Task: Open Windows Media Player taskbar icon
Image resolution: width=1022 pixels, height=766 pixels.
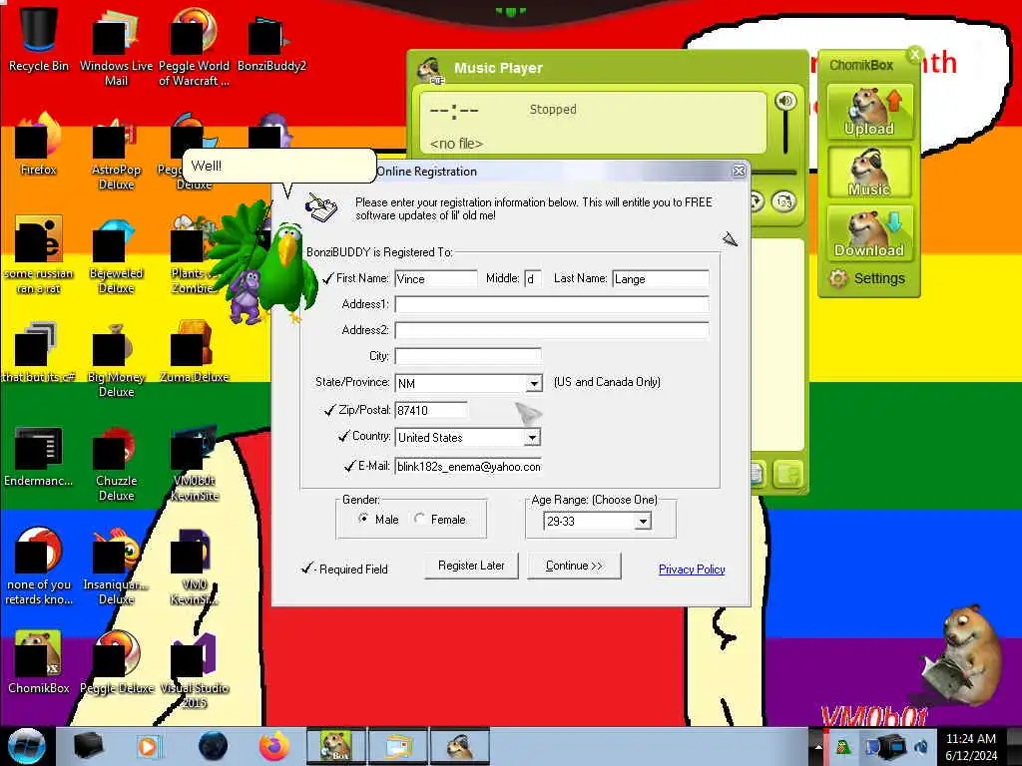Action: point(148,746)
